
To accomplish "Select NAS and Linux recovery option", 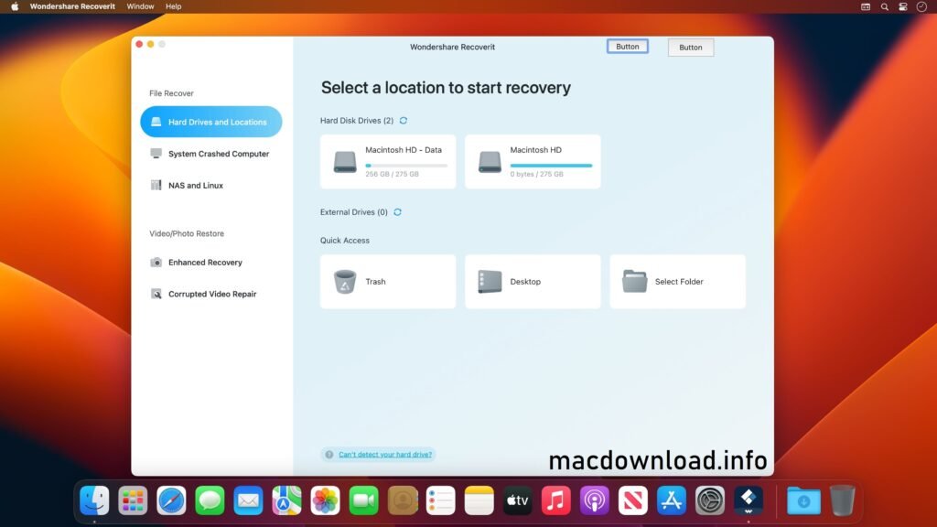I will [x=197, y=185].
